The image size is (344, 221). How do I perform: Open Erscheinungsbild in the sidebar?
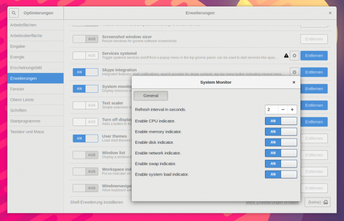(31, 68)
